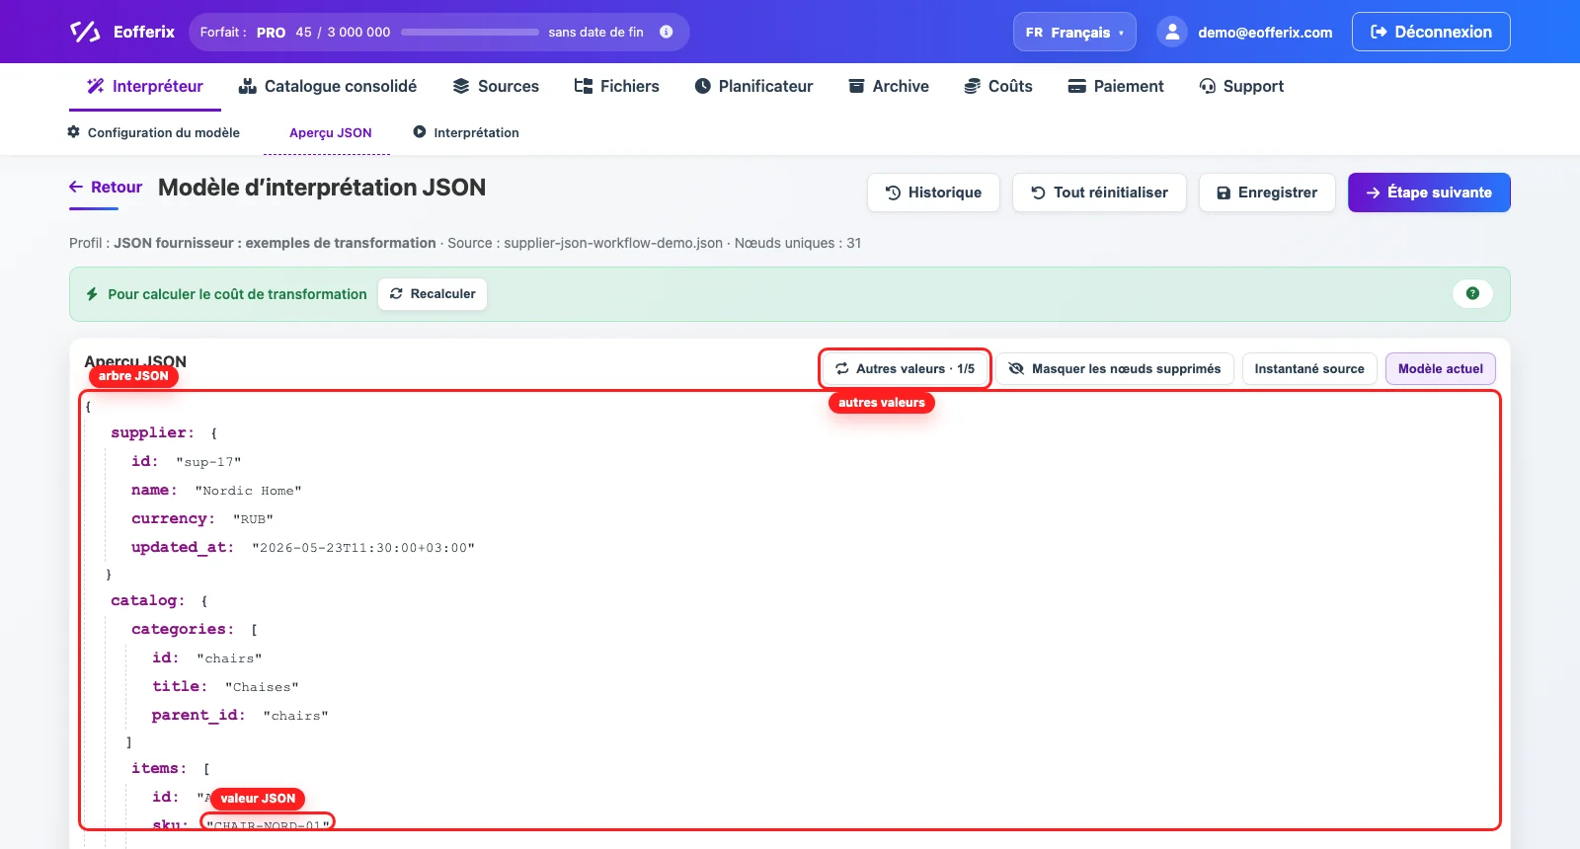The height and width of the screenshot is (849, 1580).
Task: Click the "RUB" value
Action: 253,519
